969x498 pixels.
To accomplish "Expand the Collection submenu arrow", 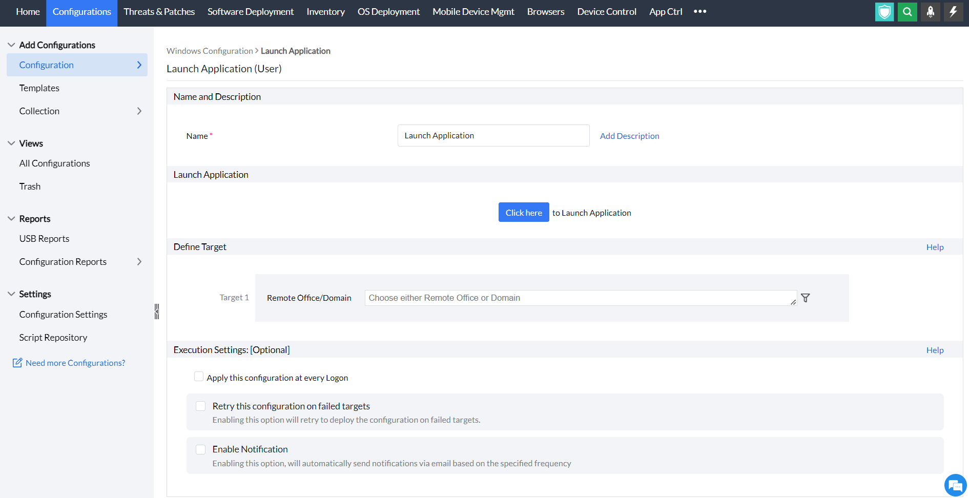I will pyautogui.click(x=139, y=111).
